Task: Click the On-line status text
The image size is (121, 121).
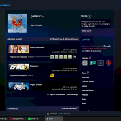Action: (86, 40)
